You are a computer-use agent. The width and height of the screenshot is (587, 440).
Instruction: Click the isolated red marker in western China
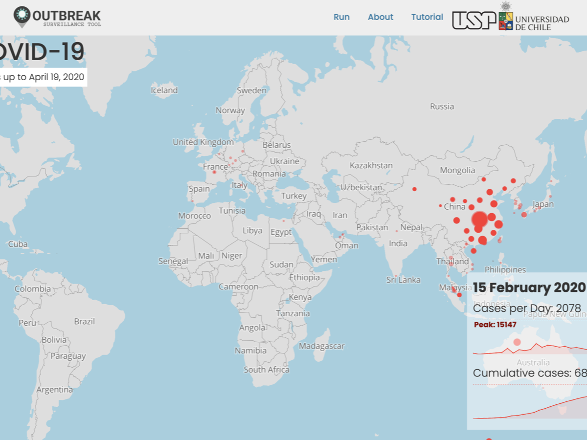click(x=414, y=189)
